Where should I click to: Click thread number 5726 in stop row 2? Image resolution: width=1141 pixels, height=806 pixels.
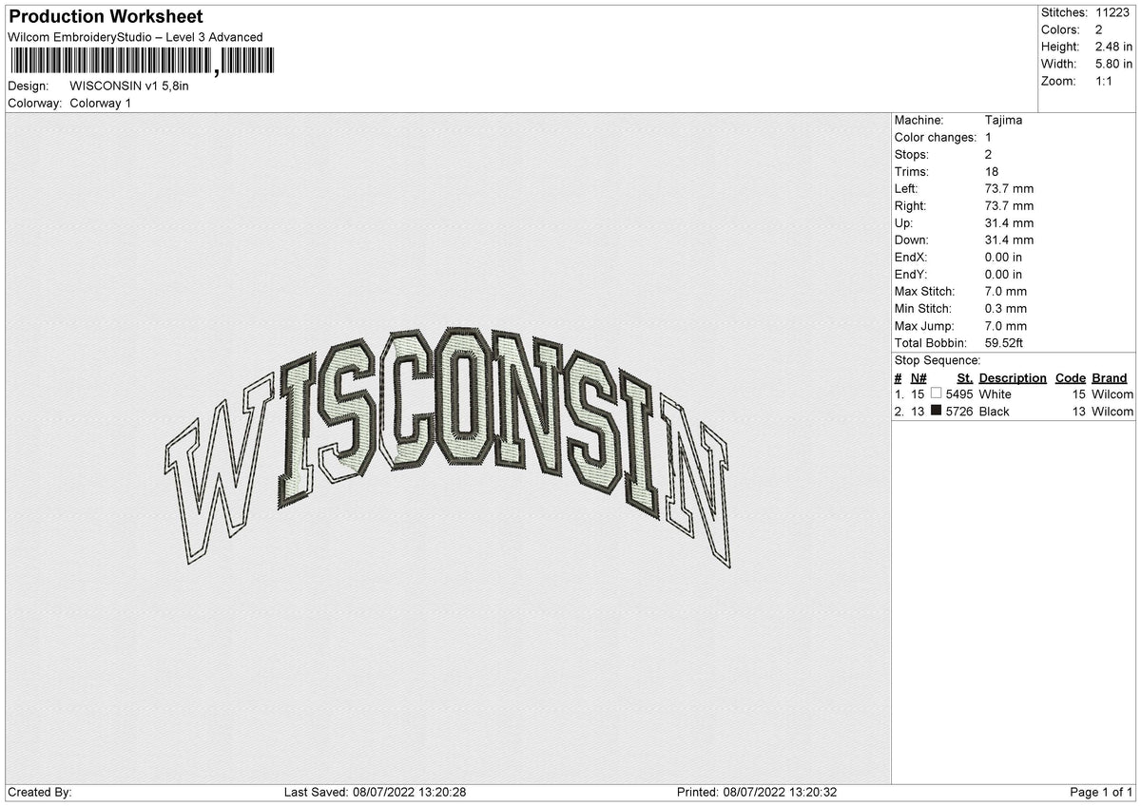(959, 412)
